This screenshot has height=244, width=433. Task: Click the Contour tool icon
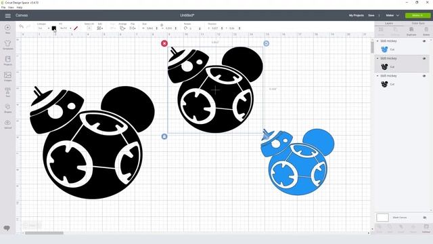click(x=426, y=228)
